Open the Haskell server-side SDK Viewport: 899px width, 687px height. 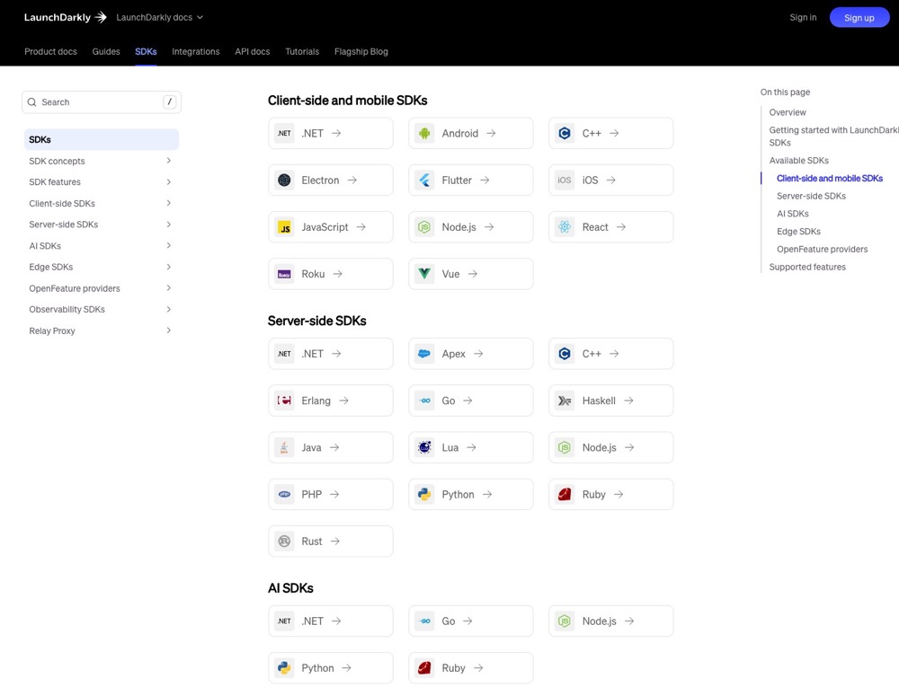click(x=610, y=400)
